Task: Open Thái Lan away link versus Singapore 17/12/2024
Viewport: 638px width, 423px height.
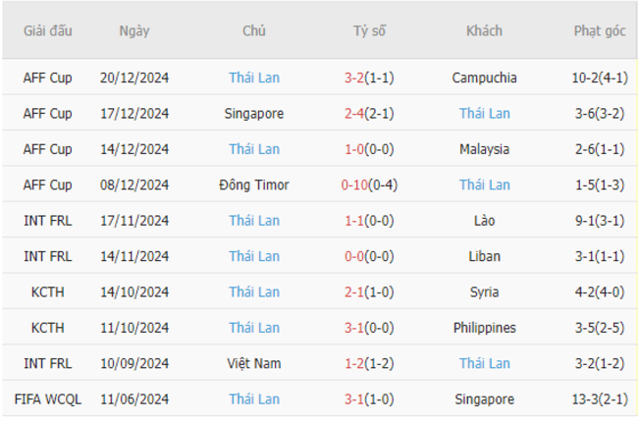Action: (x=484, y=113)
